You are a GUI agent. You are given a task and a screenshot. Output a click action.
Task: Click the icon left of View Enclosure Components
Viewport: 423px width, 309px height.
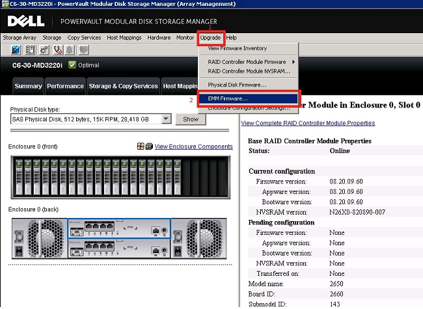pos(141,146)
